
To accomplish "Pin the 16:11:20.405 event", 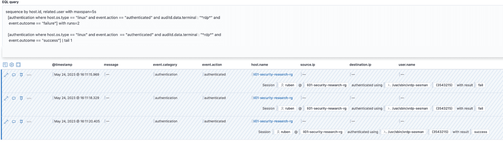I will click(x=21, y=122).
